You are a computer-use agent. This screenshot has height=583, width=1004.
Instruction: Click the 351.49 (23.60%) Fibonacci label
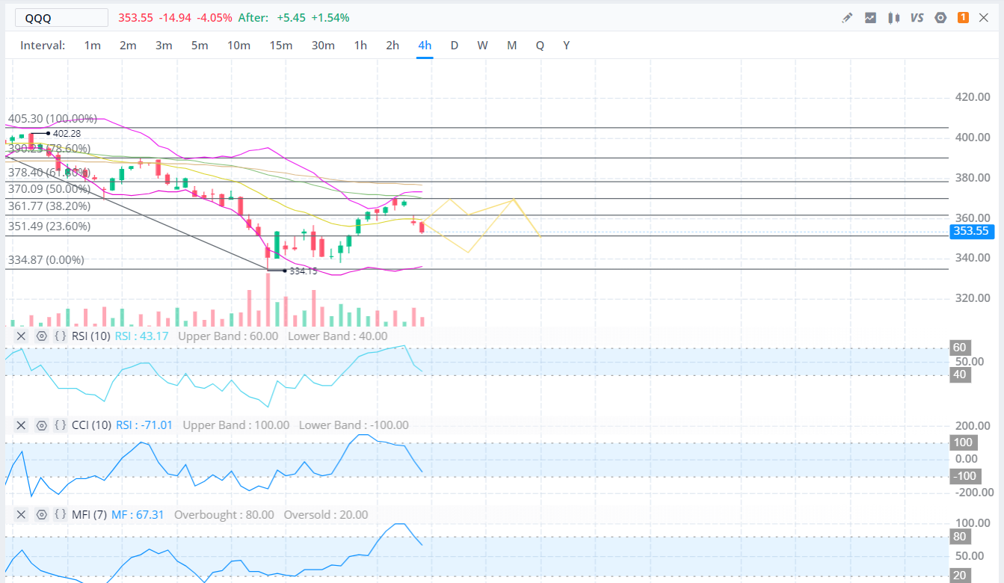click(49, 226)
